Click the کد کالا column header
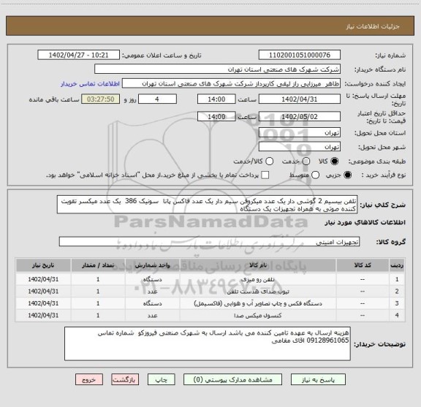421x407 pixels. tap(363, 265)
